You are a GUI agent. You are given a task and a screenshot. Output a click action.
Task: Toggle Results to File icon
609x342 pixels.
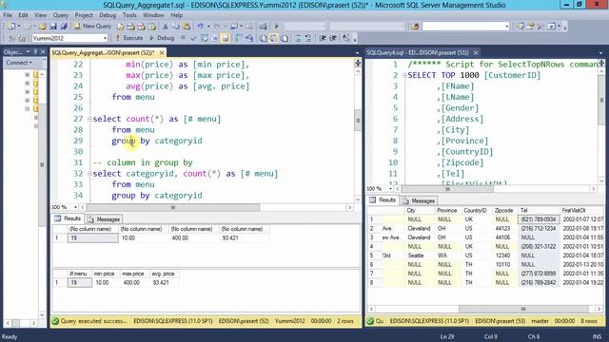tap(285, 38)
